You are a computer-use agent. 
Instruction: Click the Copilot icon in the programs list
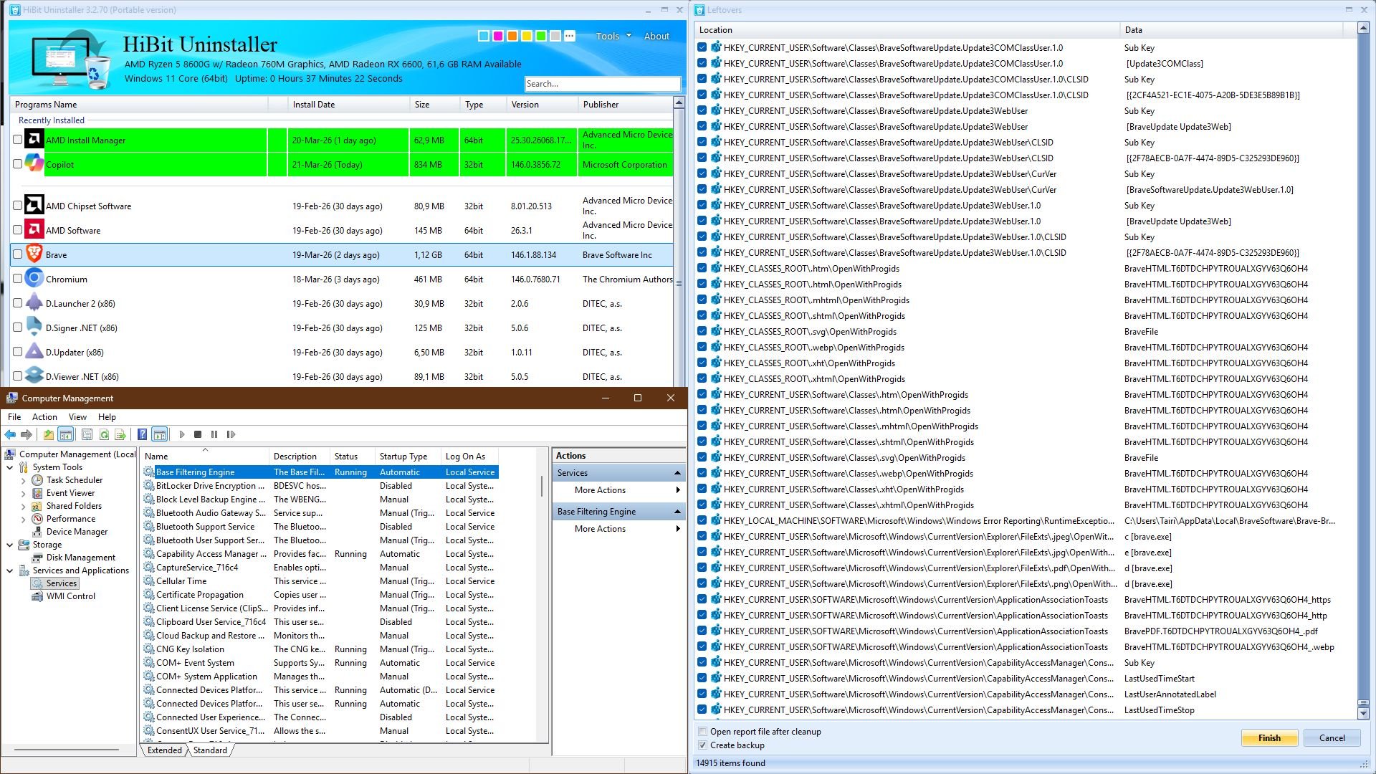34,163
